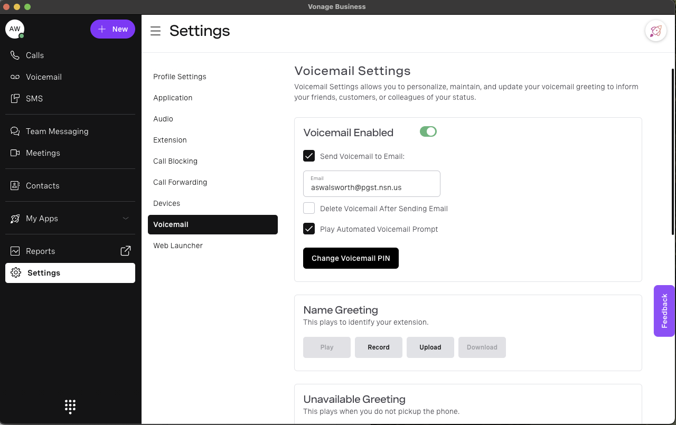676x425 pixels.
Task: Click the Voicemail tape icon in sidebar
Action: coord(15,77)
